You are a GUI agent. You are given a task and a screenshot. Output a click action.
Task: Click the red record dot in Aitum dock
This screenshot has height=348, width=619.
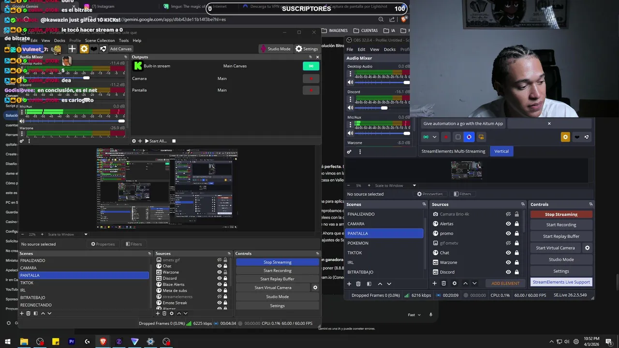coord(446,137)
